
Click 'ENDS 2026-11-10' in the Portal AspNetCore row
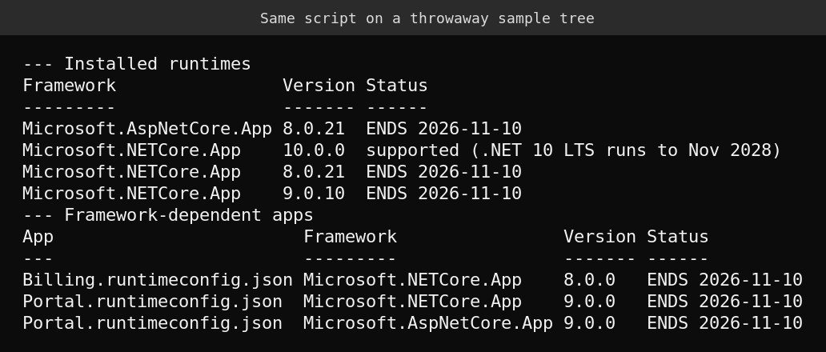click(725, 323)
